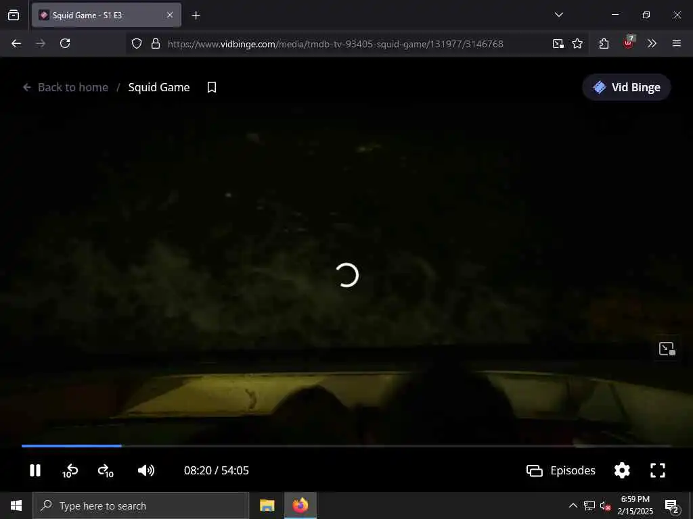Open picture-in-picture overlay on video
This screenshot has width=693, height=519.
pyautogui.click(x=667, y=349)
